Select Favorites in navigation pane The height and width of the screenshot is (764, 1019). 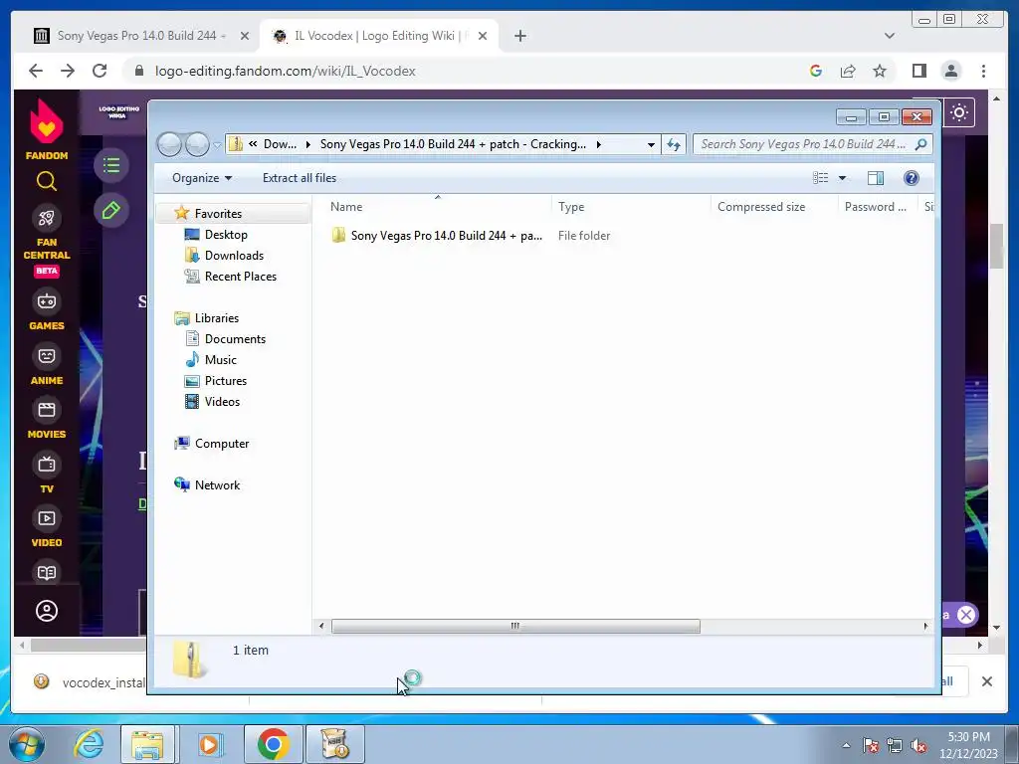click(x=218, y=214)
